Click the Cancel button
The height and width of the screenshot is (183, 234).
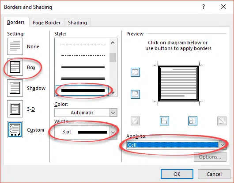(x=214, y=174)
